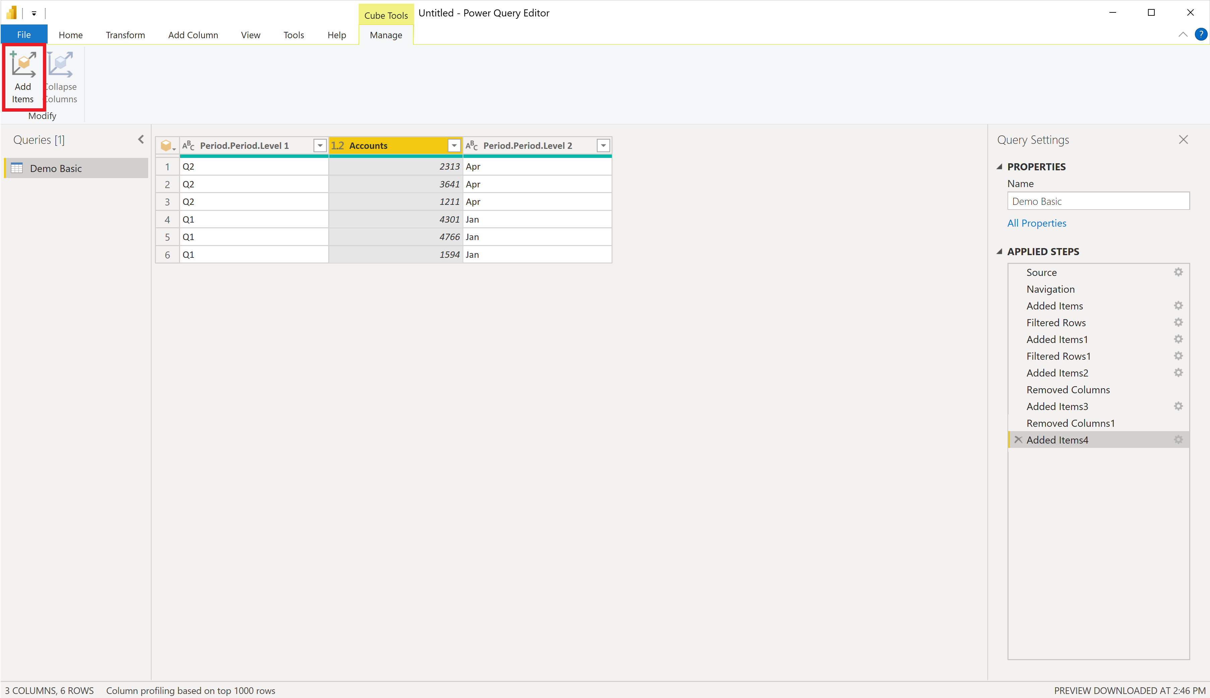Open Period.Period.Level 2 column filter dropdown
The height and width of the screenshot is (698, 1210).
tap(603, 145)
